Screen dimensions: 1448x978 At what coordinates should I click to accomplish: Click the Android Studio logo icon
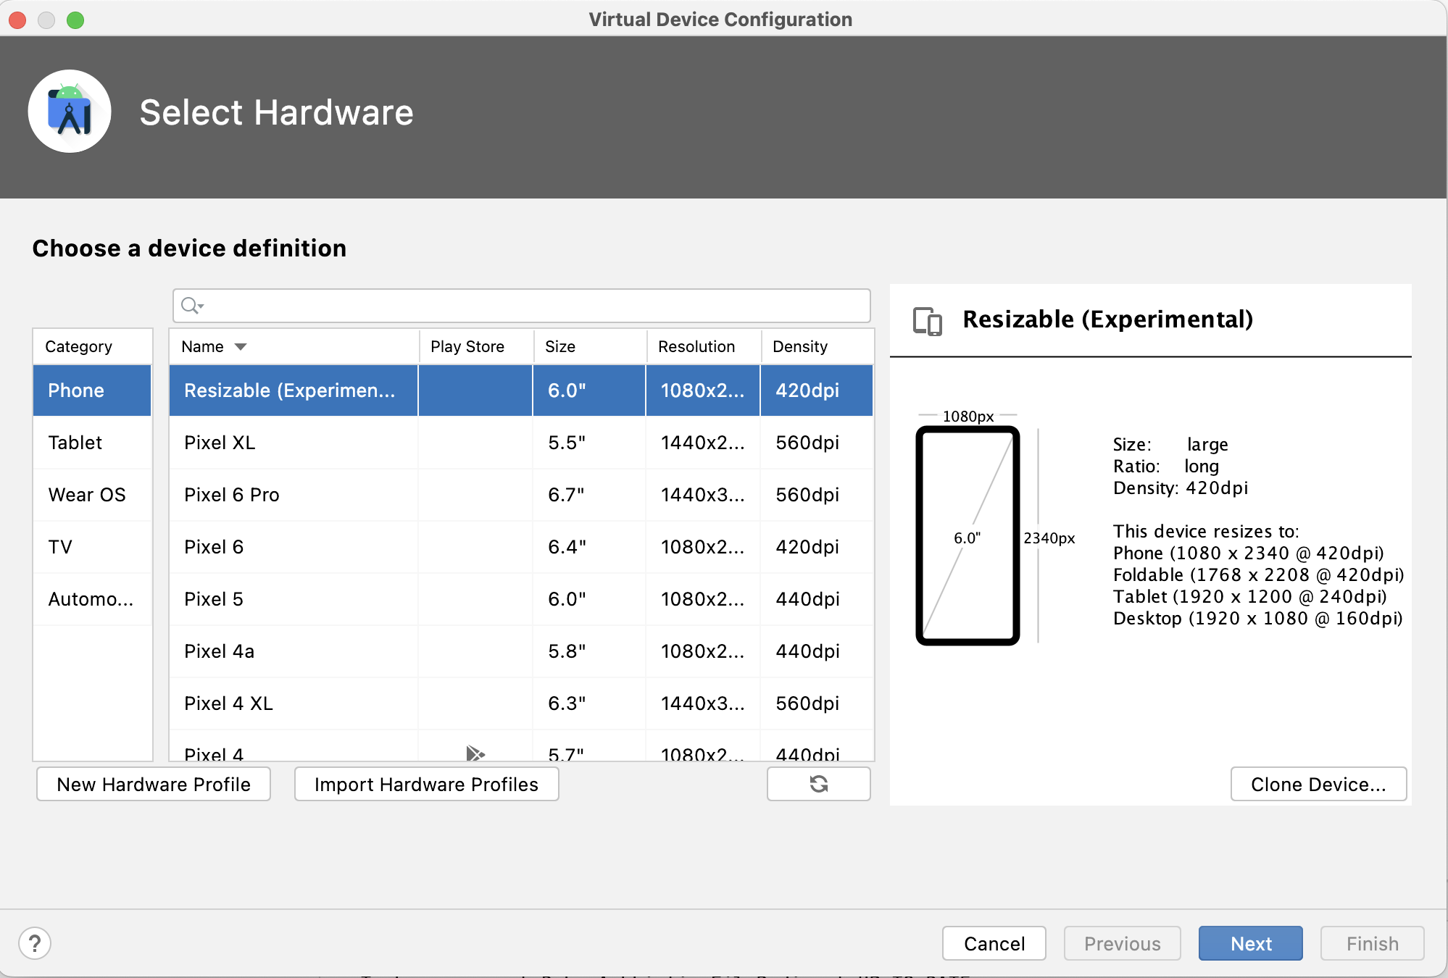coord(70,112)
